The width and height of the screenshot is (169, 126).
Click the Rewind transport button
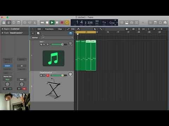[42, 22]
